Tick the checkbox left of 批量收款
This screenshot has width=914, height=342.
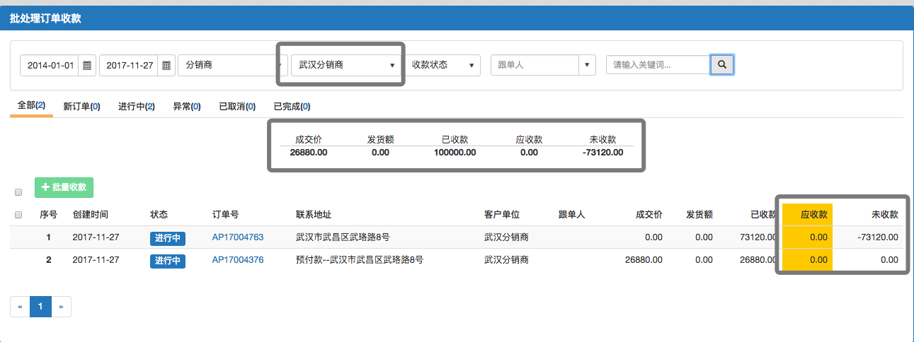(18, 192)
